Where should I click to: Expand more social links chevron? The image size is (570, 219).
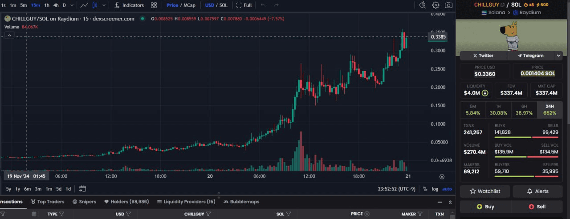click(x=558, y=56)
